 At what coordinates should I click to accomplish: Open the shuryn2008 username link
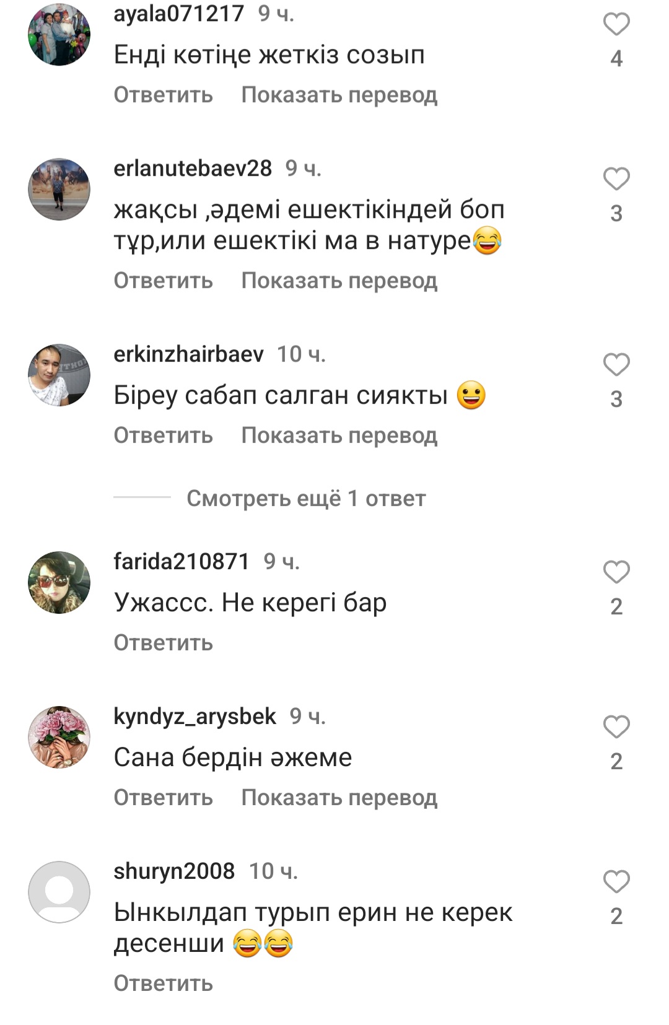pyautogui.click(x=174, y=871)
